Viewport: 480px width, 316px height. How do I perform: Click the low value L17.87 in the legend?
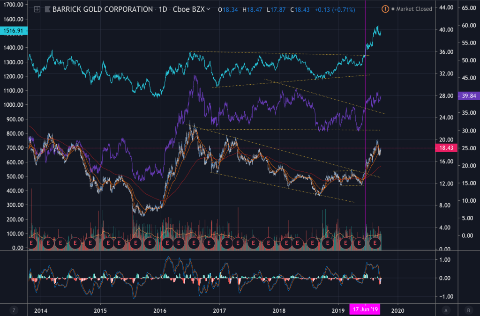276,10
